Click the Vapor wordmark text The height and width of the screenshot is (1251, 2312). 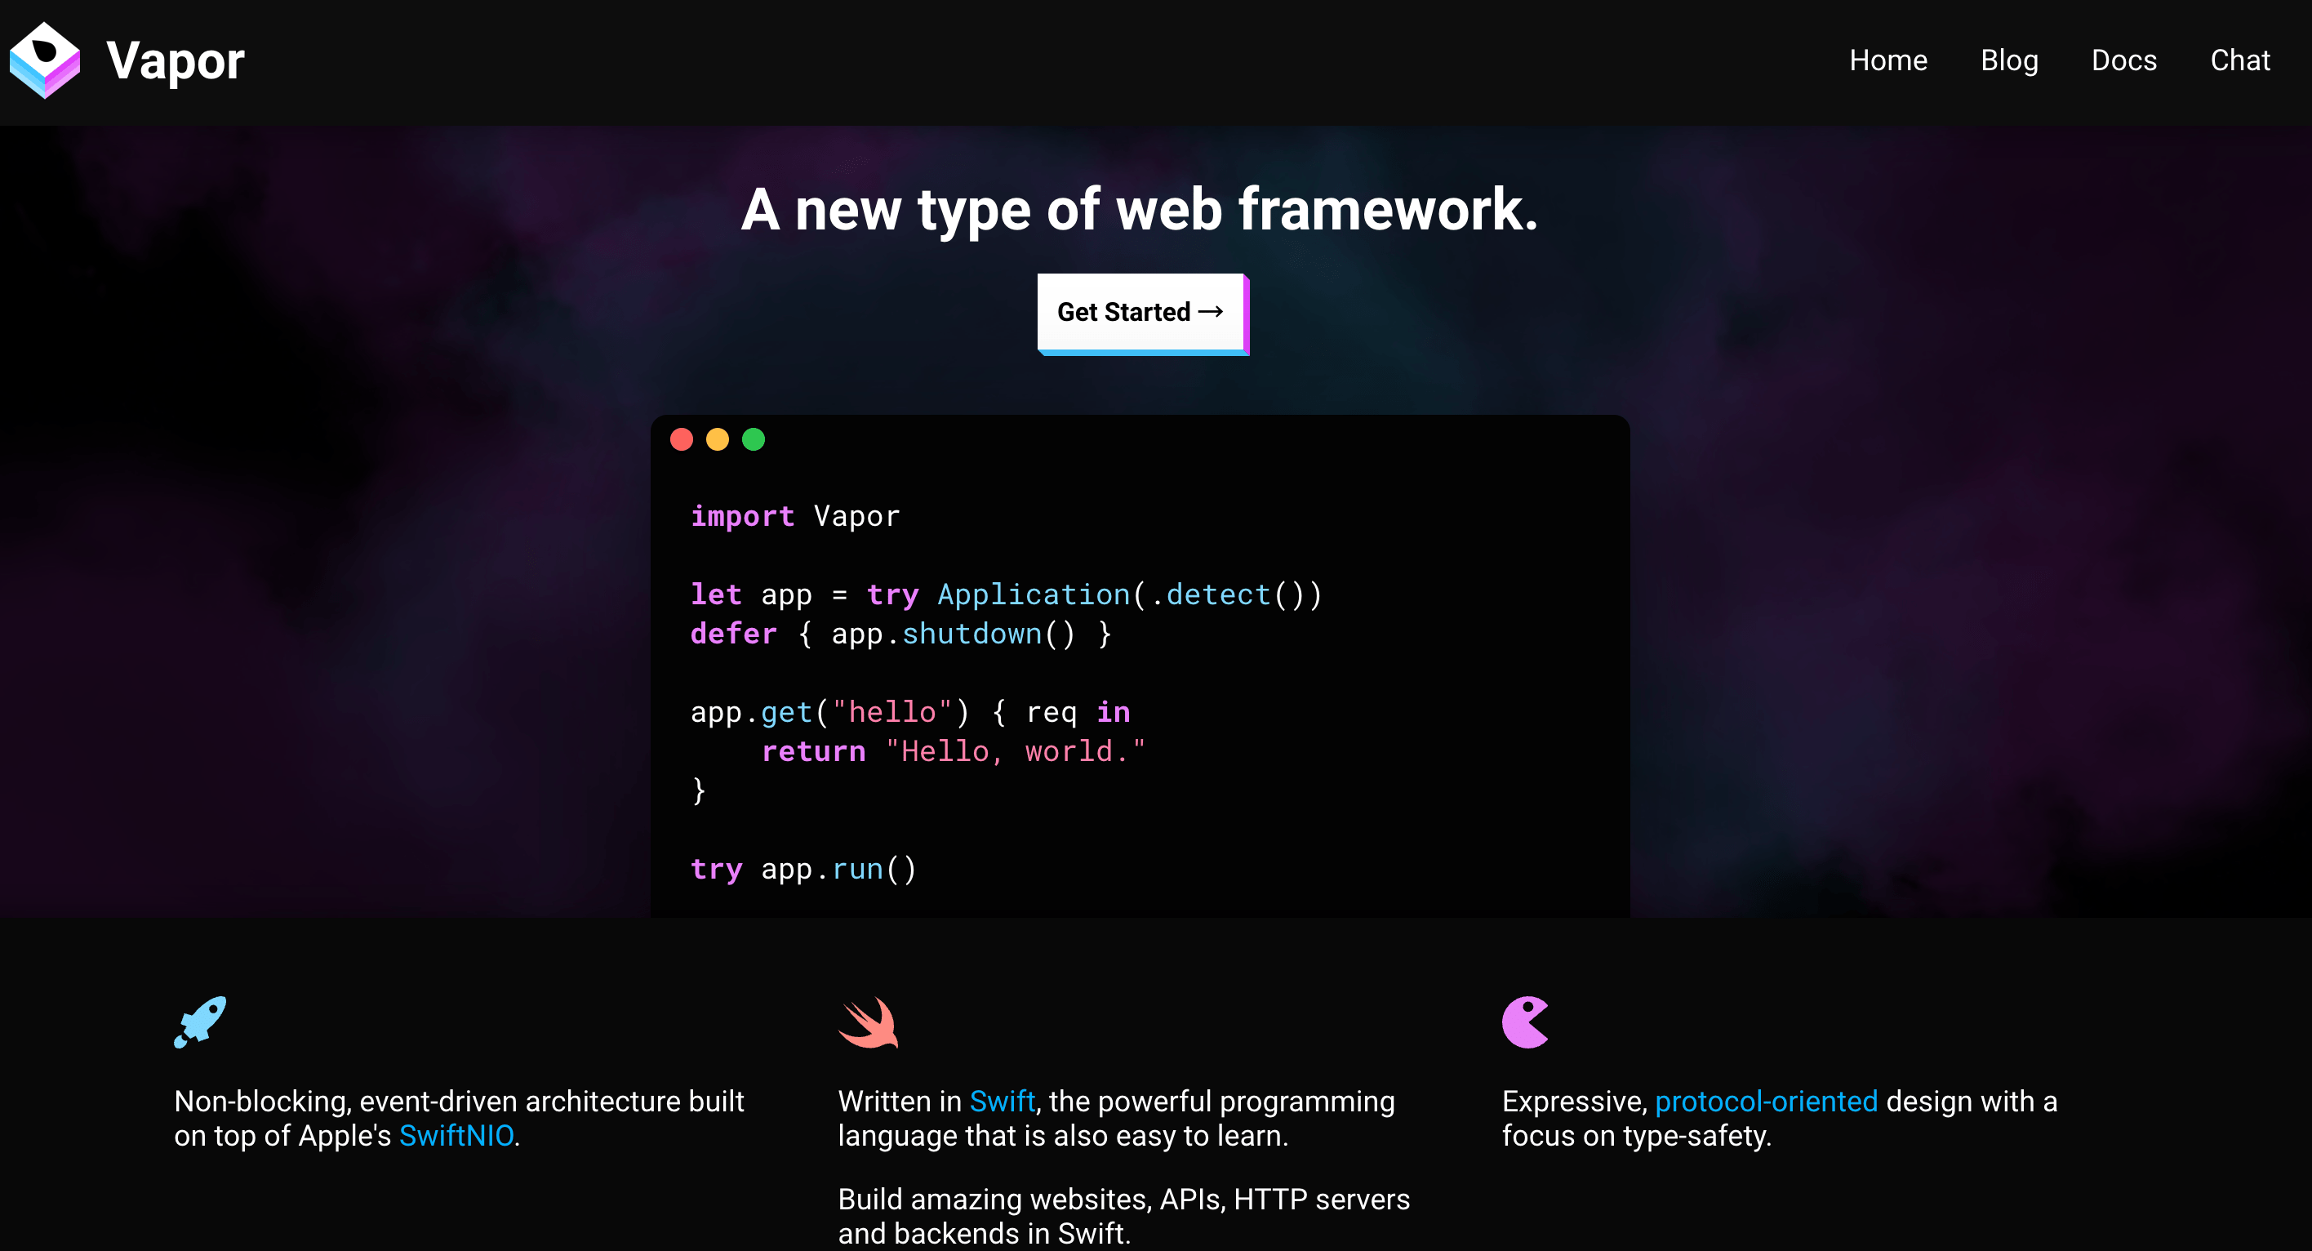175,61
